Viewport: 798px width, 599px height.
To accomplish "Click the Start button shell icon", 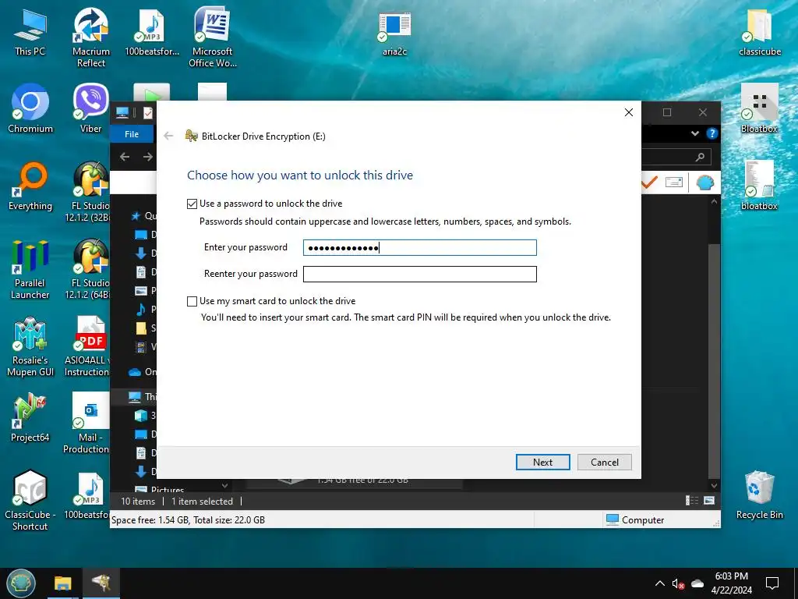I will pyautogui.click(x=21, y=583).
